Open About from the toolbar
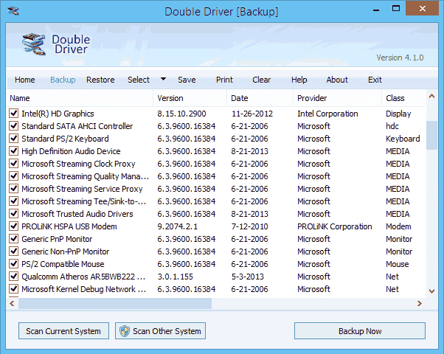444x354 pixels. [337, 80]
